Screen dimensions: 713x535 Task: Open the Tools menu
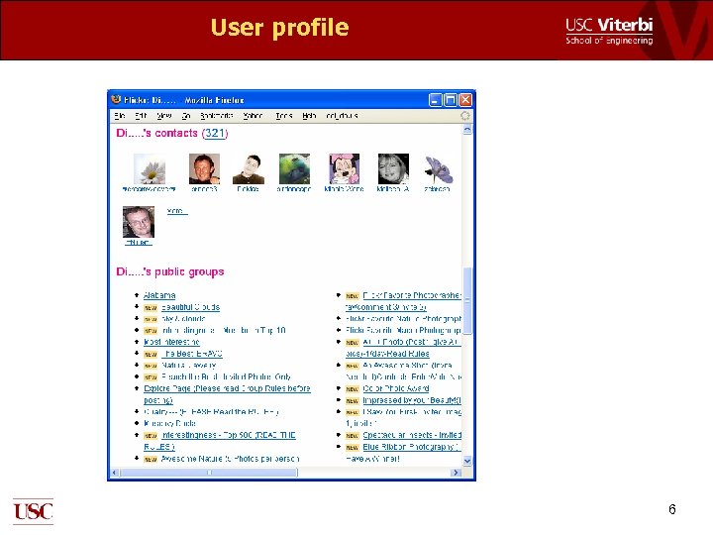(284, 116)
